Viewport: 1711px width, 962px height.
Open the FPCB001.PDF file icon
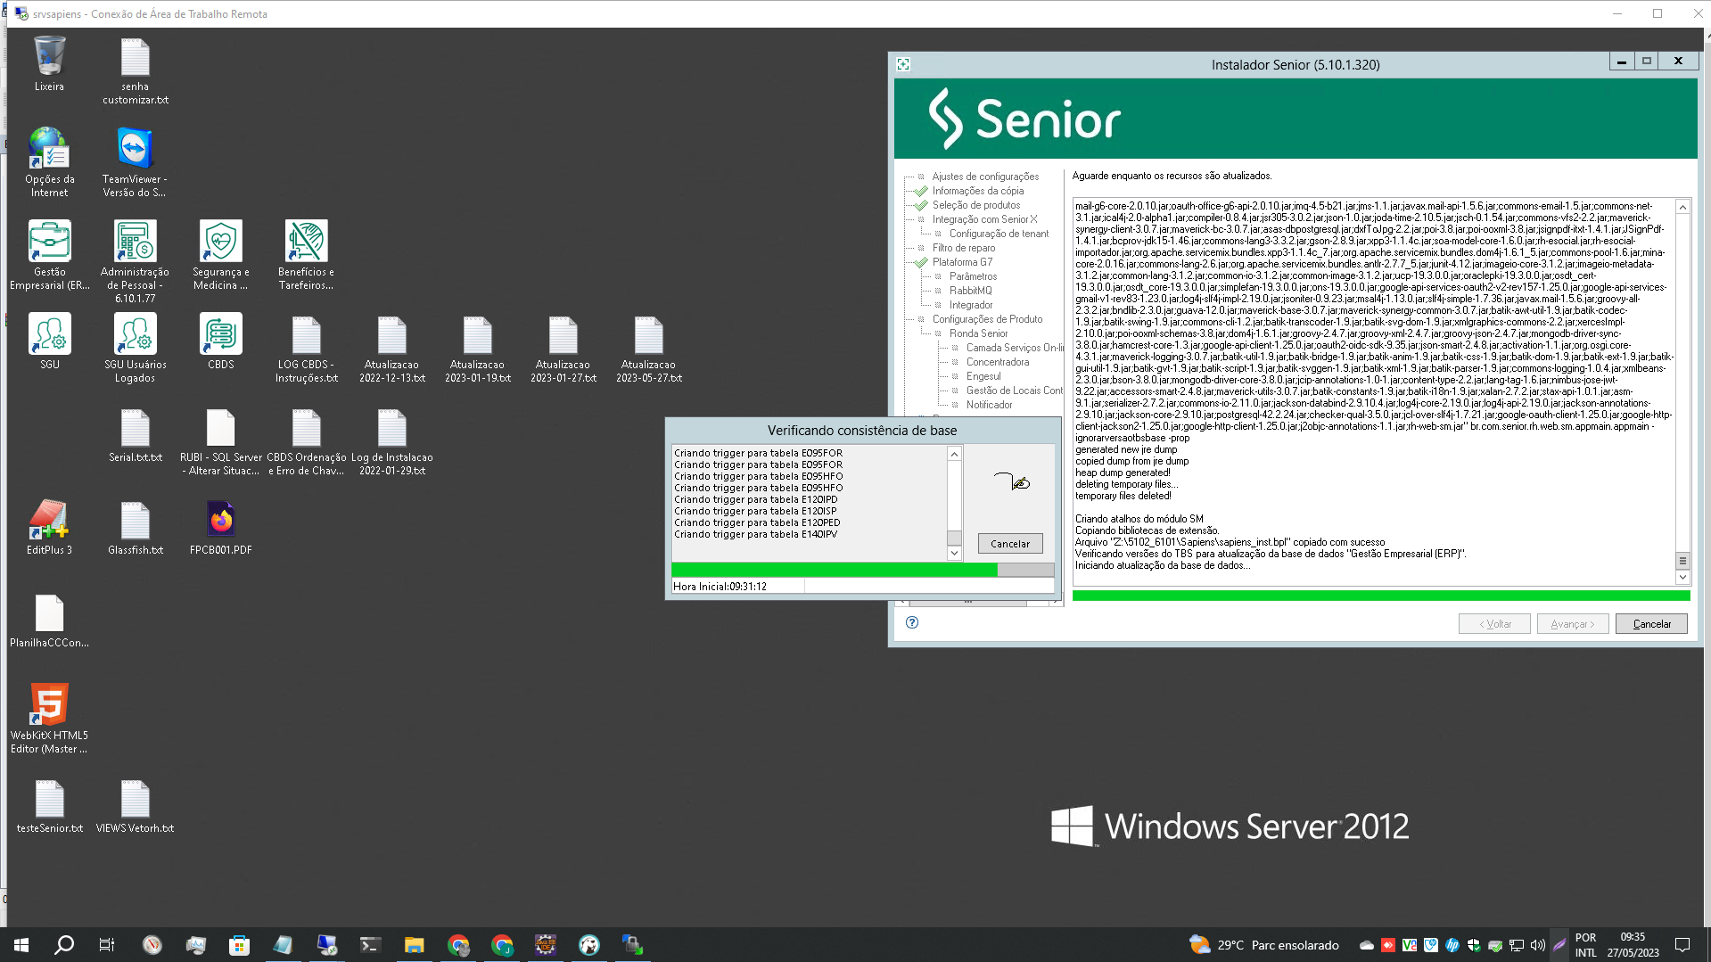(220, 527)
